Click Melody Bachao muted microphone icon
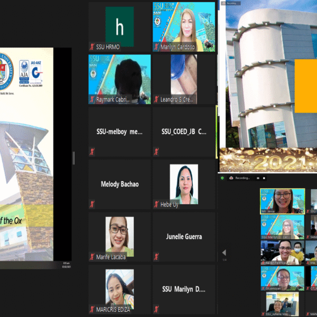The image size is (317, 317). coord(92,204)
